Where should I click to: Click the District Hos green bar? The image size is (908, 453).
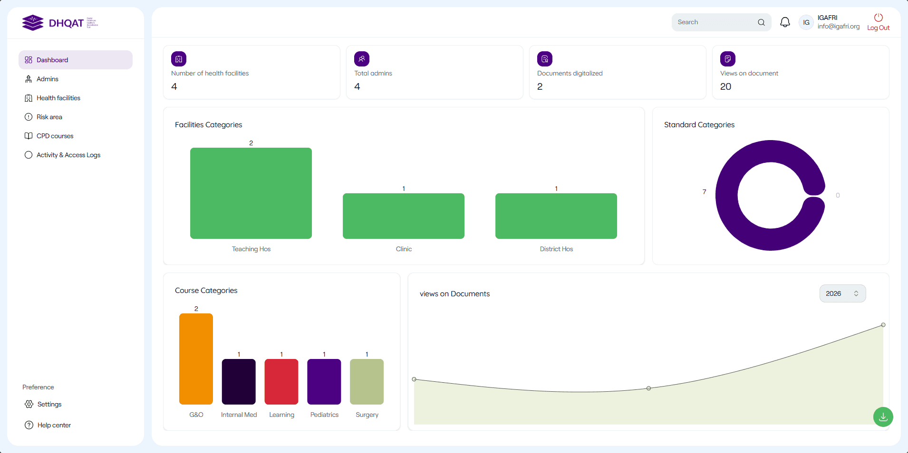click(556, 216)
